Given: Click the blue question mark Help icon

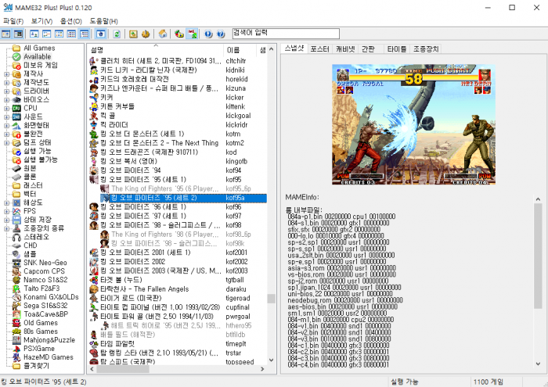Looking at the screenshot, I should (x=221, y=34).
